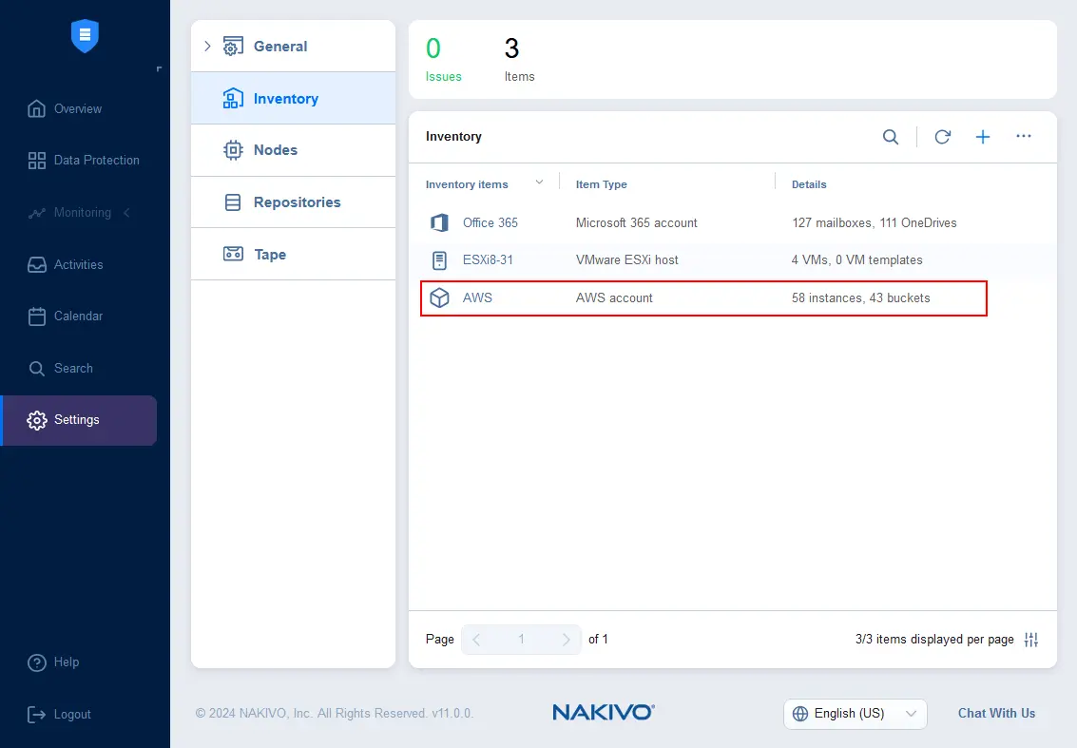Refresh the inventory list
Image resolution: width=1077 pixels, height=748 pixels.
tap(942, 137)
